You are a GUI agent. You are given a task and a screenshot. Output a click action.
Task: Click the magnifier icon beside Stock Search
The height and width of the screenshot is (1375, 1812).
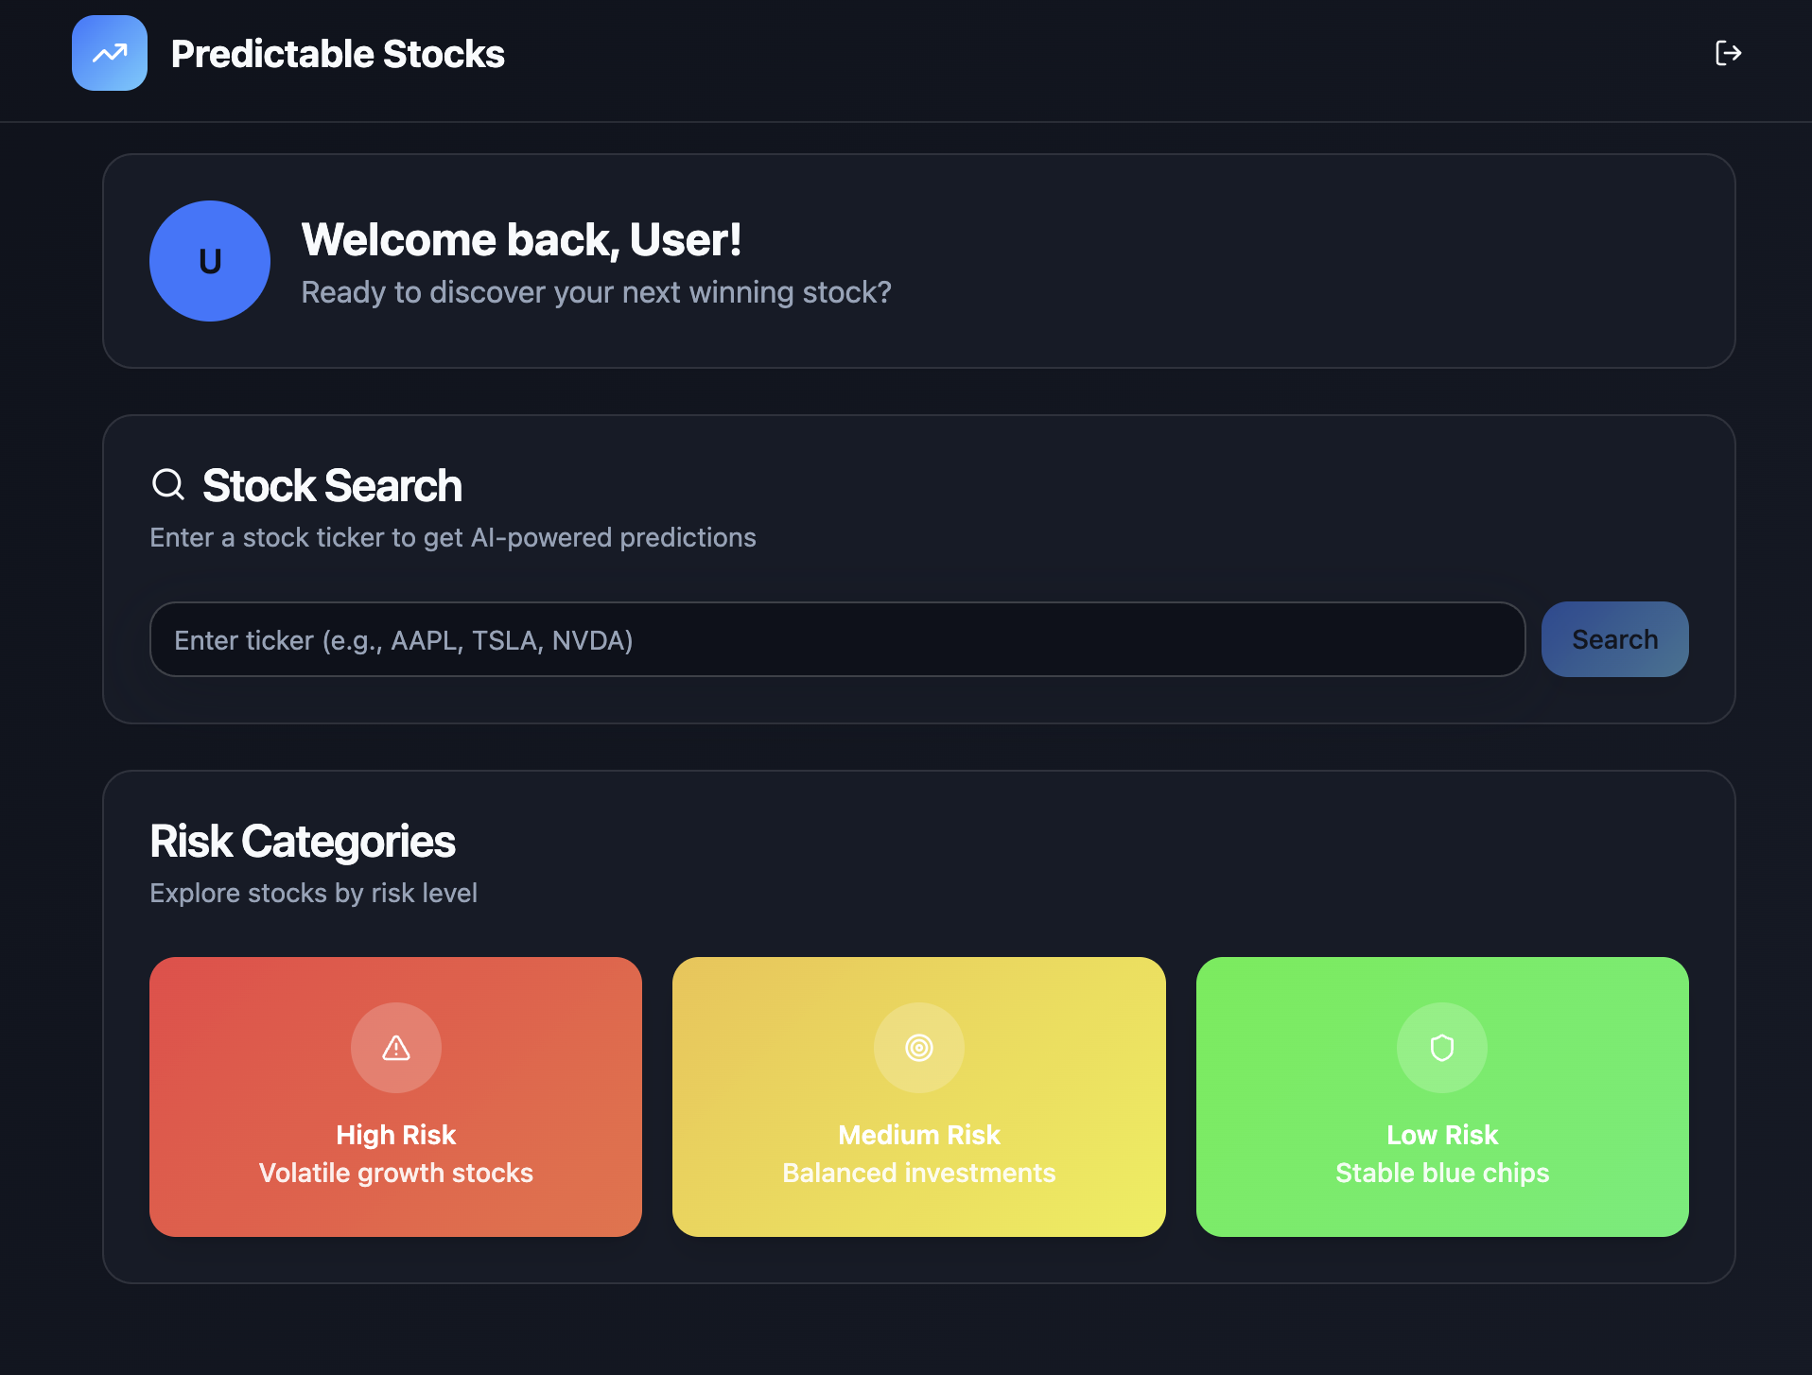[168, 484]
